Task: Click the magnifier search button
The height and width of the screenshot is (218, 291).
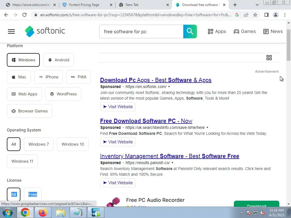Action: point(190,32)
